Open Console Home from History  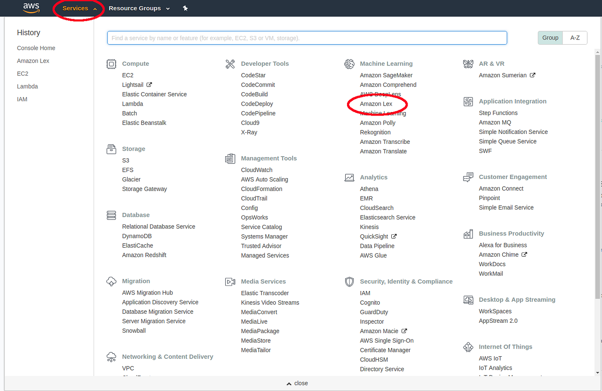pos(36,48)
